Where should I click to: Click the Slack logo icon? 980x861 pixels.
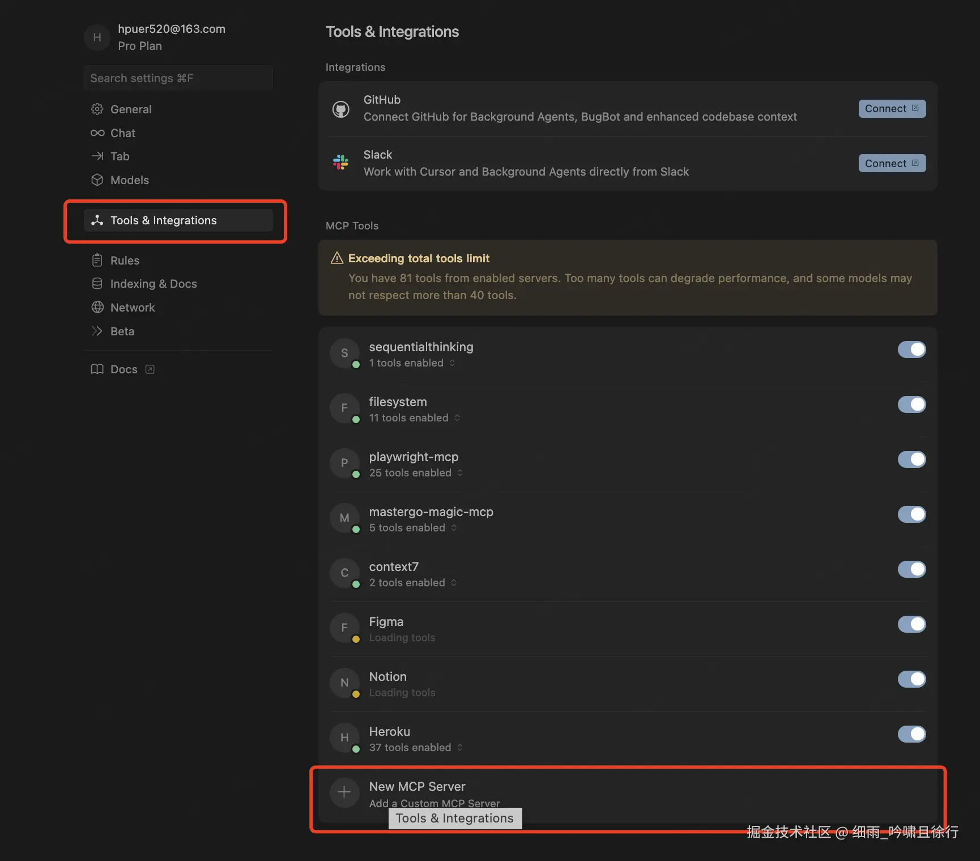coord(341,163)
